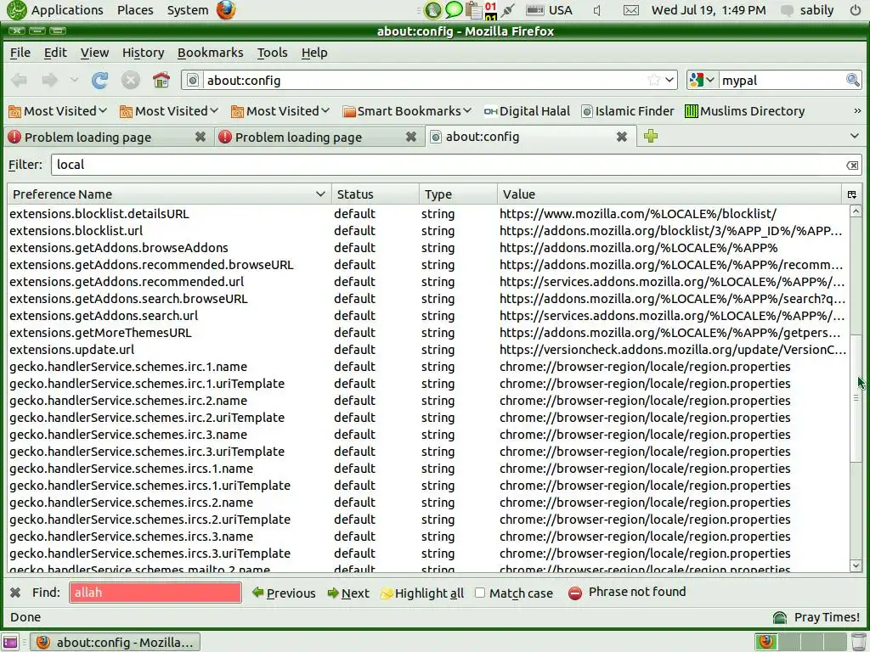Click the Stop loading button

[130, 81]
